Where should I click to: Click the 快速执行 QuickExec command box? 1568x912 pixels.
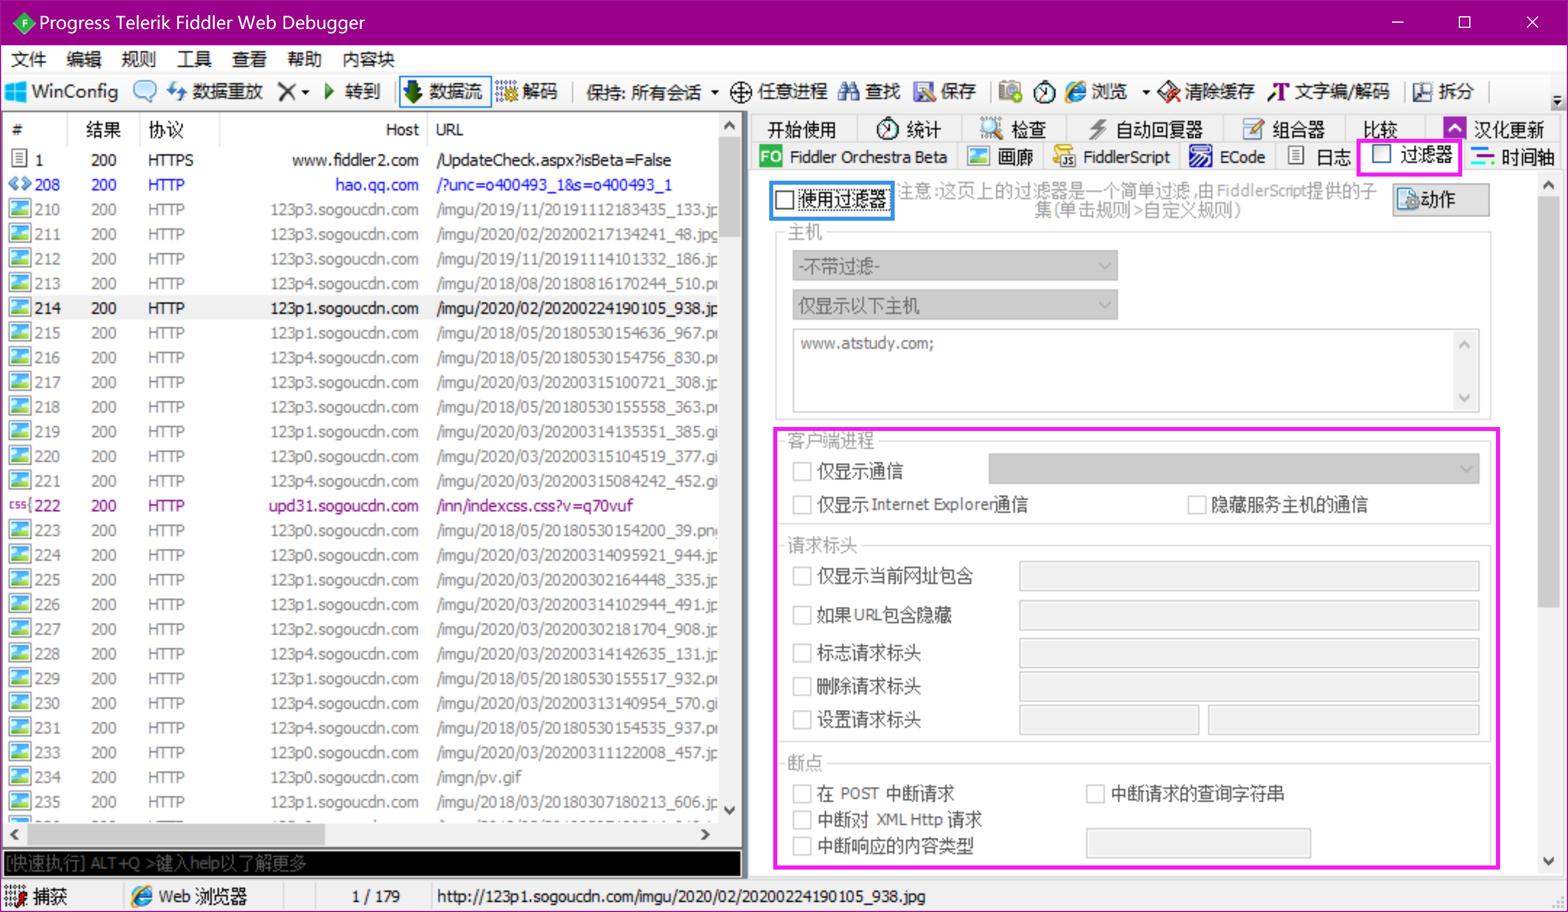[x=372, y=863]
